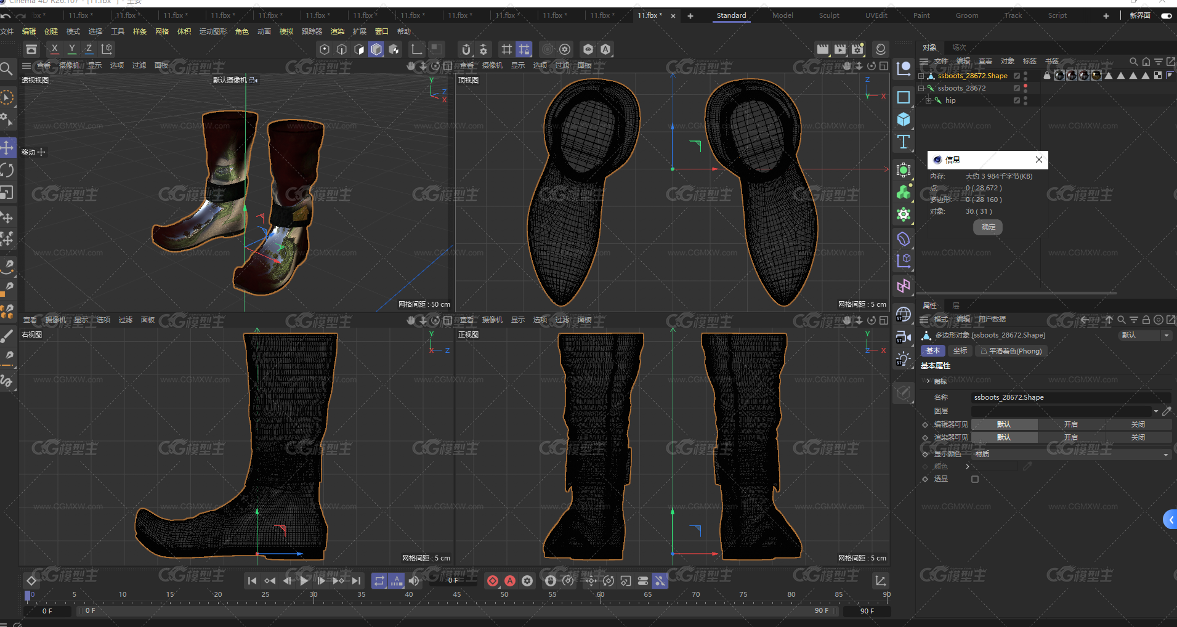The image size is (1177, 627).
Task: Collapse the ssboots_28672 tree node
Action: (x=921, y=89)
